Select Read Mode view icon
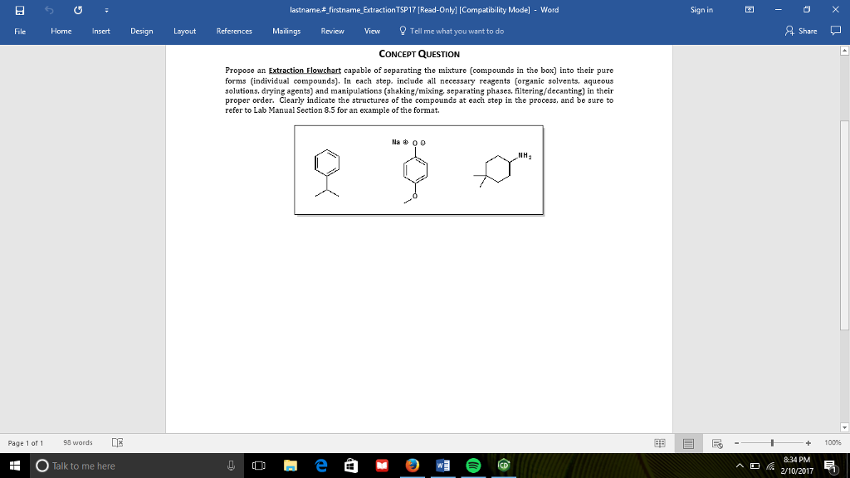850x478 pixels. [659, 442]
